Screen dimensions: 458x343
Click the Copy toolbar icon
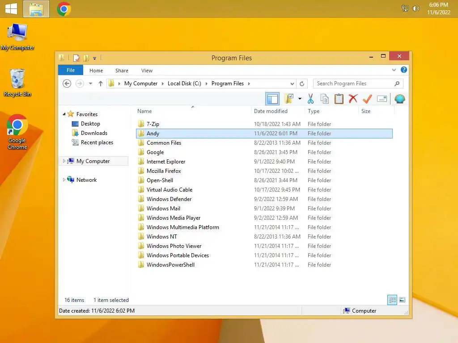pyautogui.click(x=325, y=99)
